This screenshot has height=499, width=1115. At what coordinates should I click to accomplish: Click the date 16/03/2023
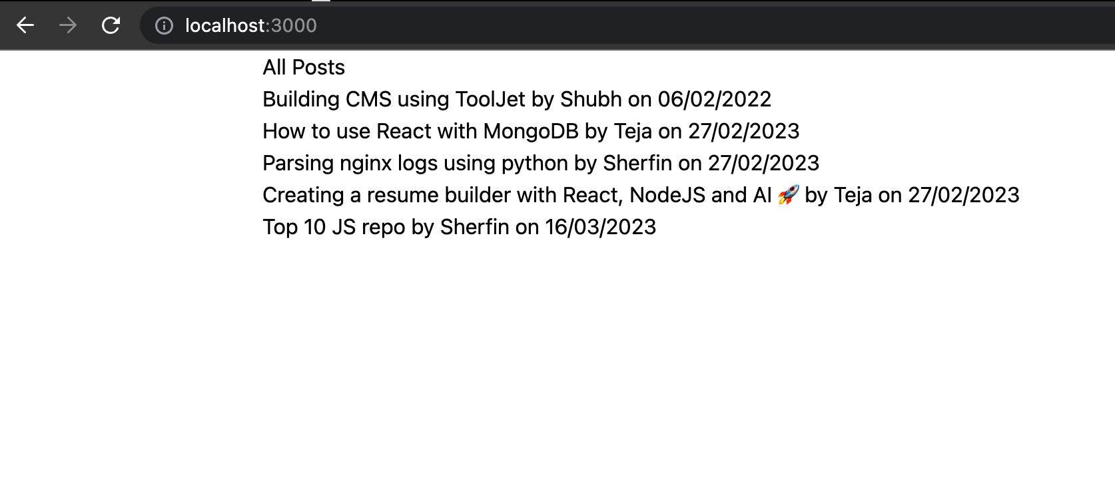tap(600, 227)
